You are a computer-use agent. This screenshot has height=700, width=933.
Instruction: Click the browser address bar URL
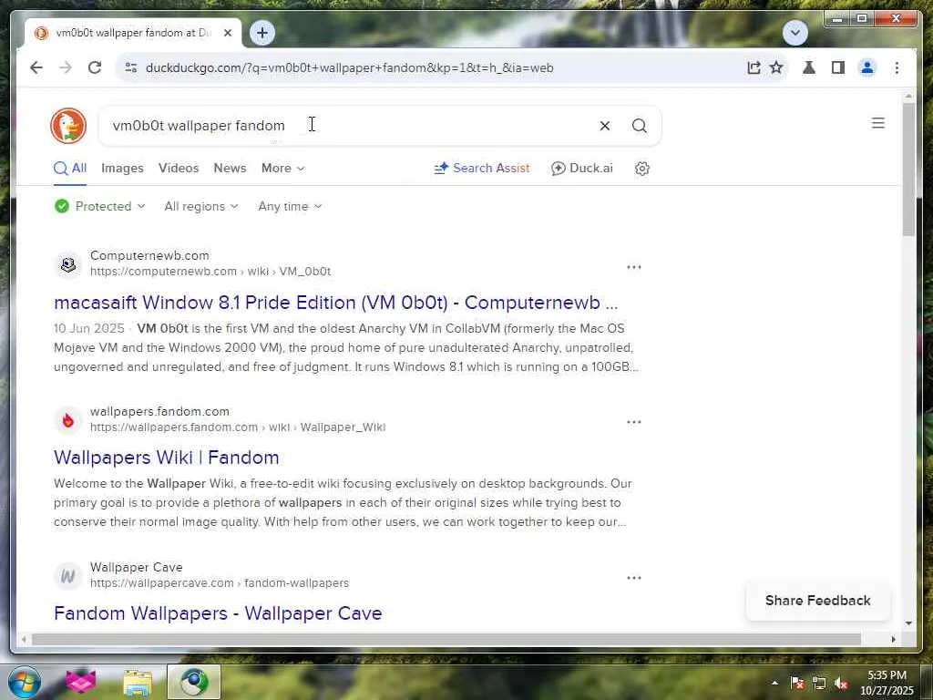coord(350,67)
